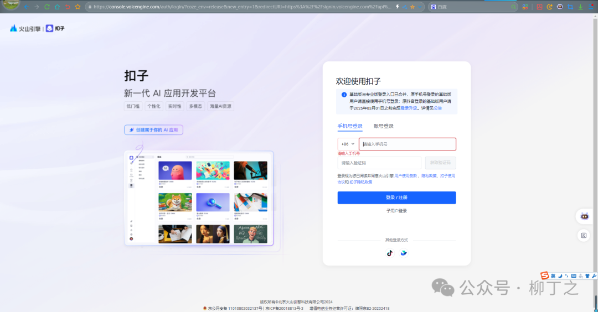Toggle the orange night-mode moon icon in toolbar

[550, 7]
